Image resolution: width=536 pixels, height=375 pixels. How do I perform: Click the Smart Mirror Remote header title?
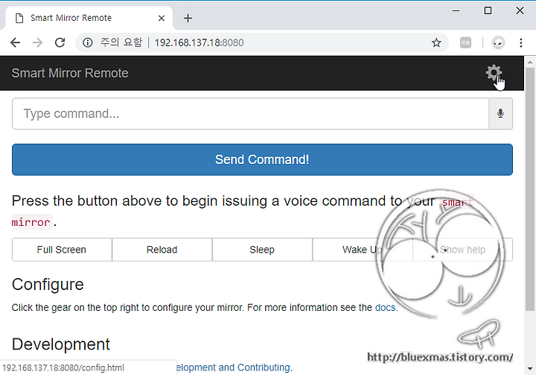(x=70, y=73)
